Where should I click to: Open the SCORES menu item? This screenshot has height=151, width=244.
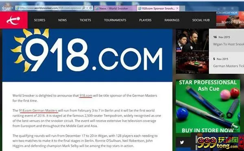[x=39, y=20]
